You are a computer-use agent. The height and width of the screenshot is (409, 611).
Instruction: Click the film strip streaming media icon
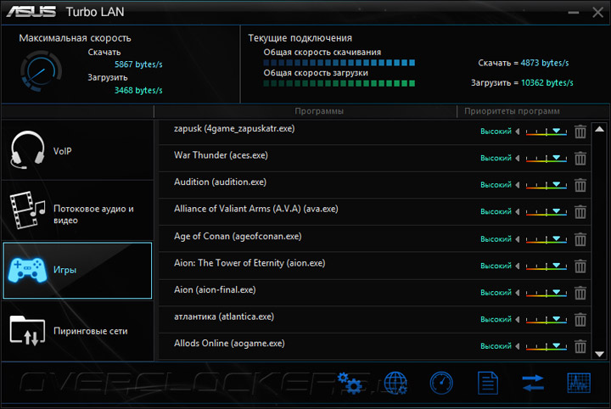pyautogui.click(x=26, y=210)
